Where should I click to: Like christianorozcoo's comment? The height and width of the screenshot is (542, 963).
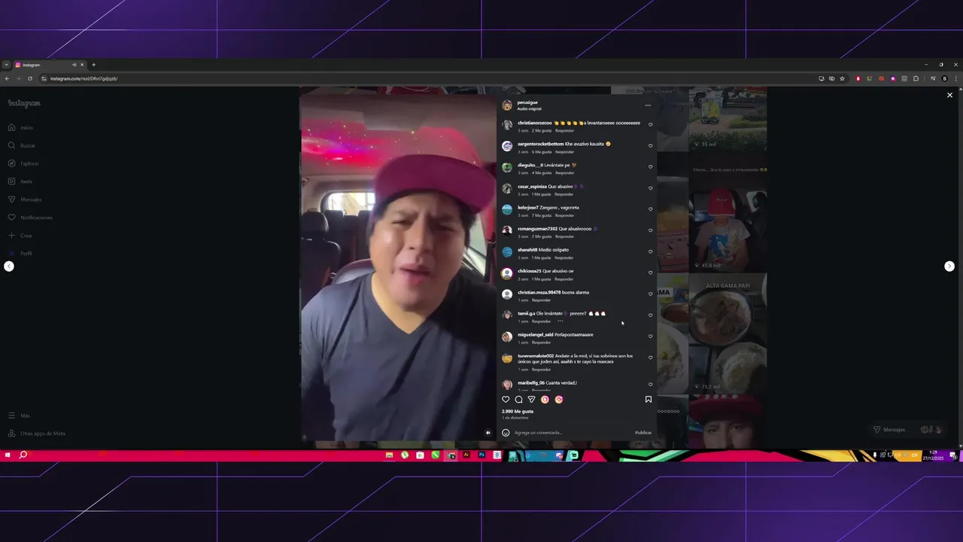[651, 125]
